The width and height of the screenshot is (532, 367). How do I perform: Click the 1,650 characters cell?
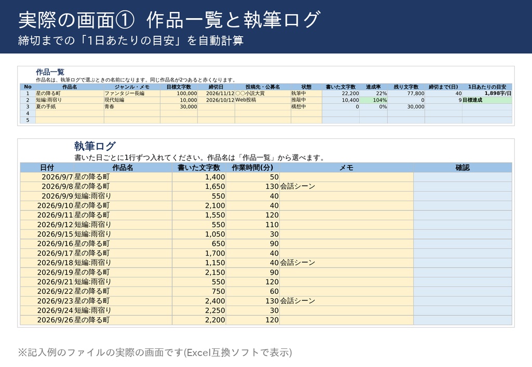[x=199, y=187]
